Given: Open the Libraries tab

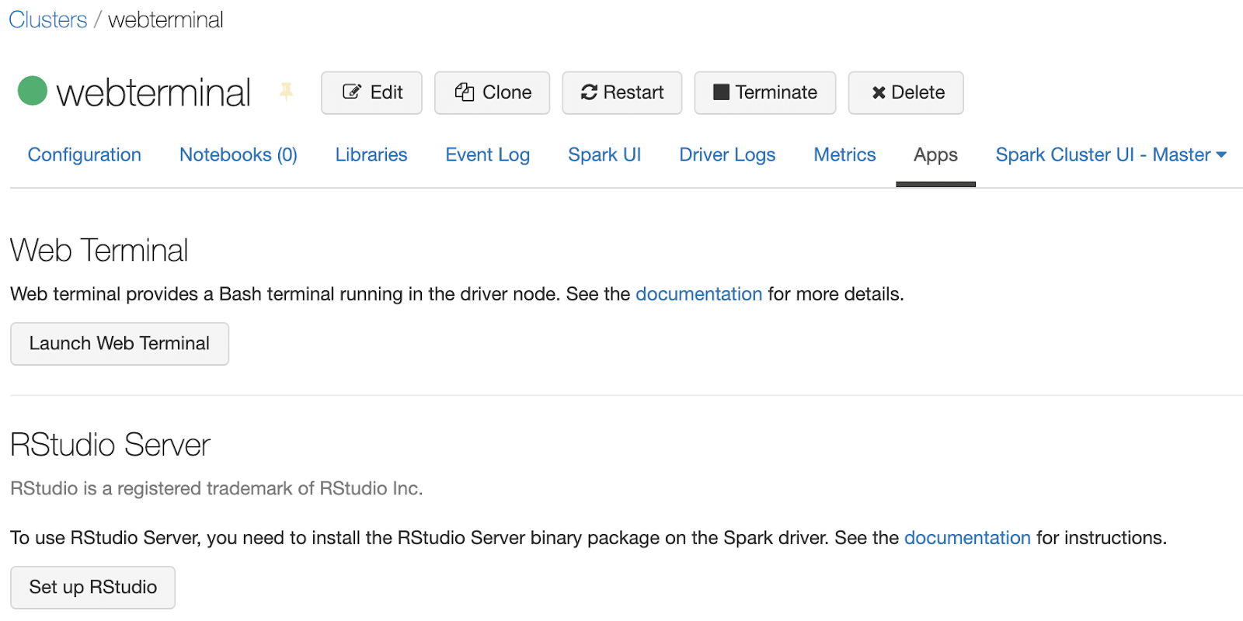Looking at the screenshot, I should tap(371, 155).
